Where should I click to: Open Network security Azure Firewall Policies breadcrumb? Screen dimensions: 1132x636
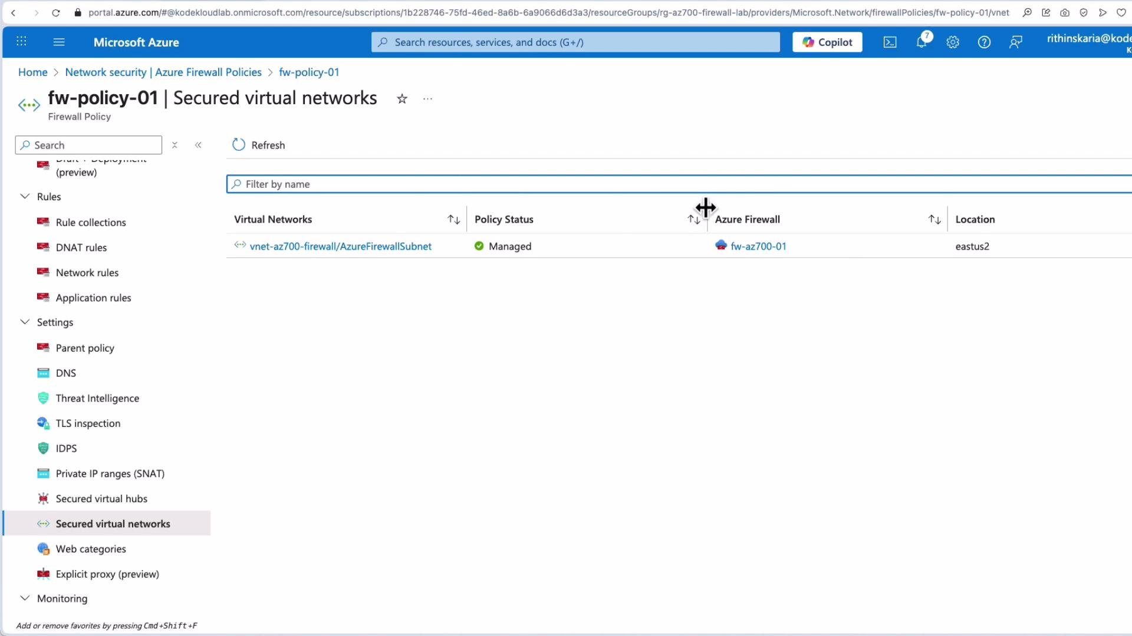163,72
